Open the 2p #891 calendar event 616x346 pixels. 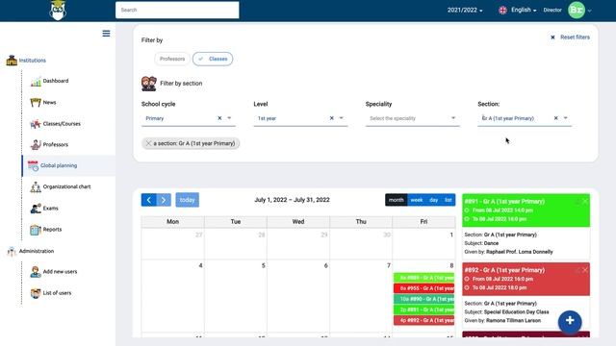[x=423, y=309]
